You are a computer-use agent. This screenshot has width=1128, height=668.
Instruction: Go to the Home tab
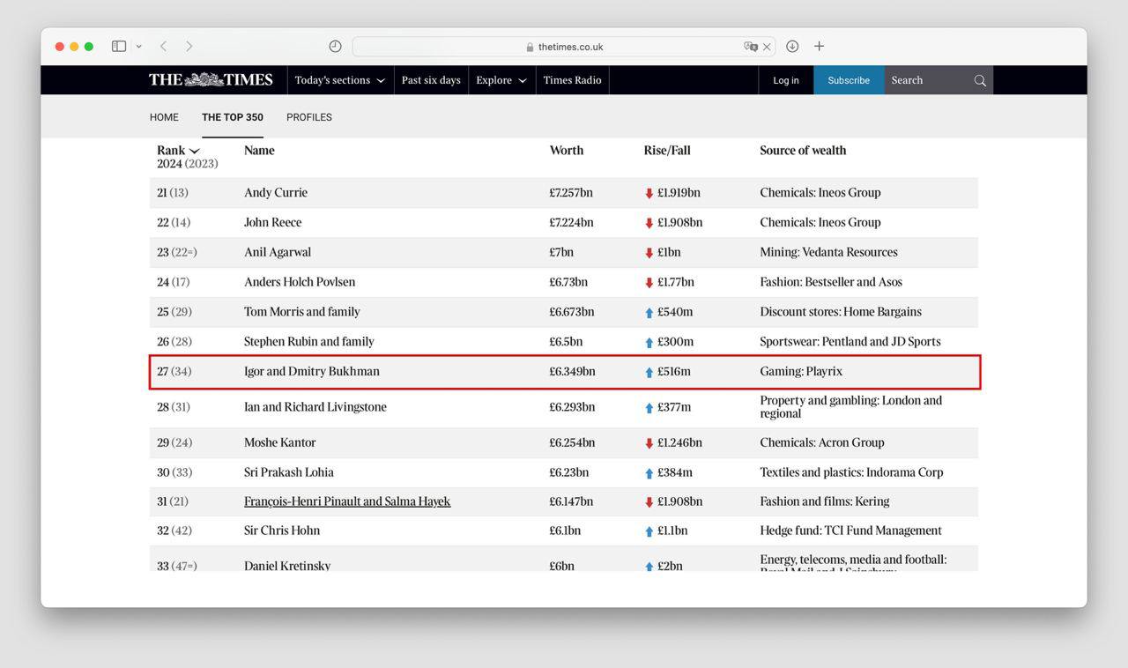pyautogui.click(x=164, y=117)
